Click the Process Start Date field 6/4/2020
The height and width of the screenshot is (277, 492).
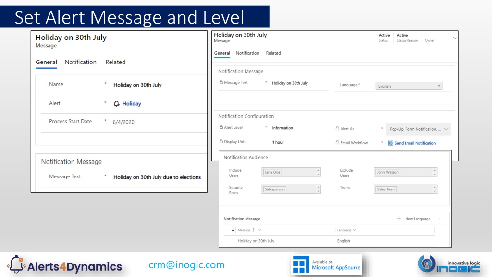pos(123,122)
